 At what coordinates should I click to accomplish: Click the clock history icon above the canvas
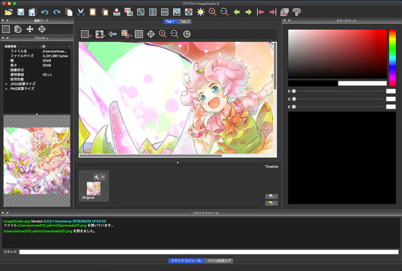point(187,34)
